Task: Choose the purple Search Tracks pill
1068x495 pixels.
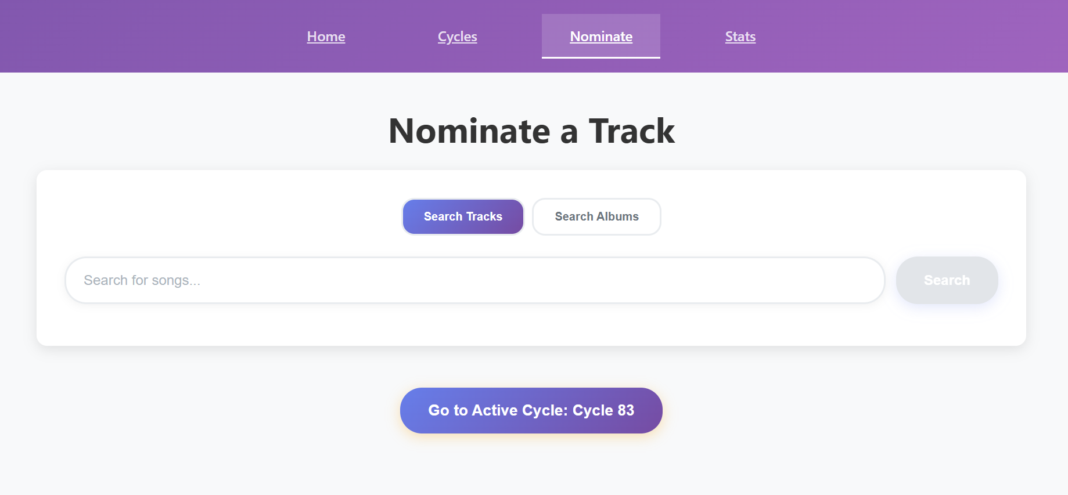Action: pyautogui.click(x=463, y=216)
